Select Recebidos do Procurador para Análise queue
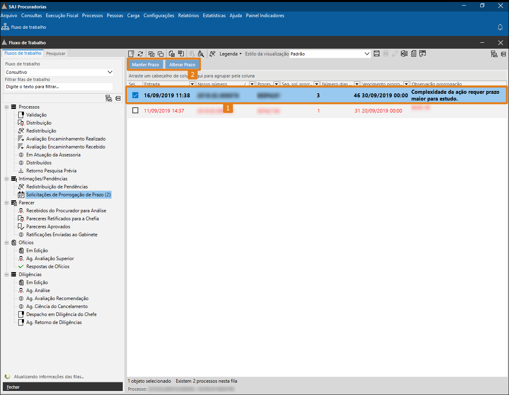Viewport: 509px width, 395px height. click(x=66, y=211)
